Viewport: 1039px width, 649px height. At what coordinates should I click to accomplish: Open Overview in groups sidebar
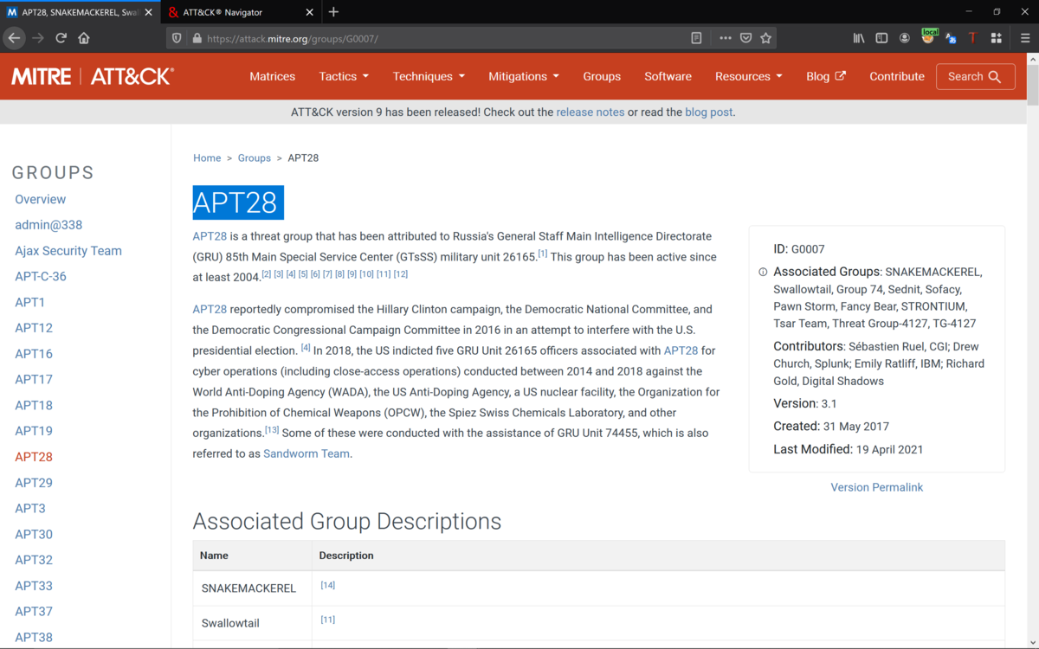(40, 199)
